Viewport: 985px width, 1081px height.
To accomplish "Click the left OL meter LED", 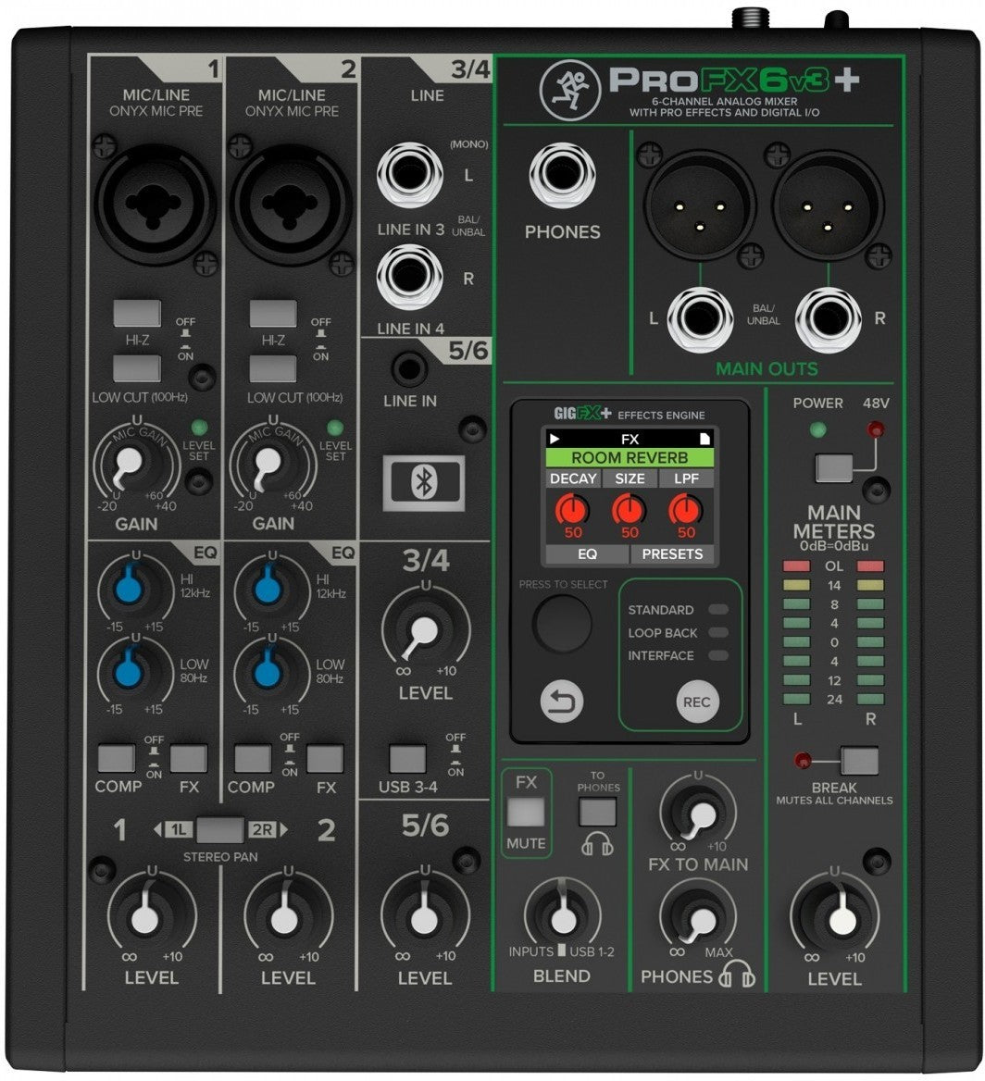I will coord(797,566).
